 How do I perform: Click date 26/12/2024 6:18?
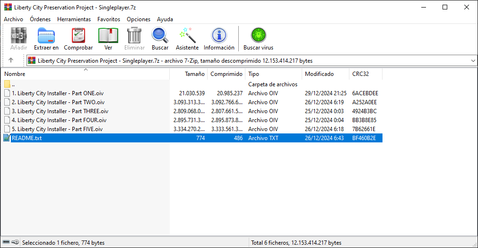324,129
